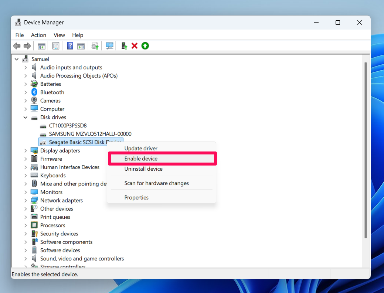Click the Add drivers gear icon

coord(95,45)
